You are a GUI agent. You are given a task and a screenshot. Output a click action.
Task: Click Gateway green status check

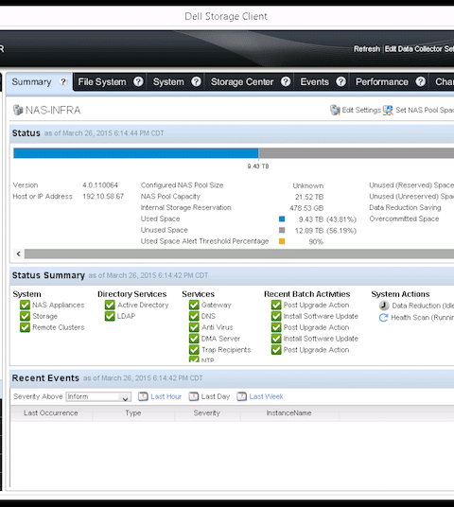point(194,305)
